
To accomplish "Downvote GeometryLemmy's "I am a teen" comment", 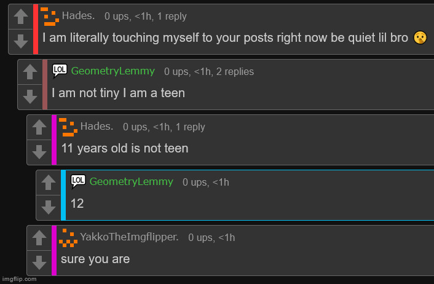I will [30, 97].
